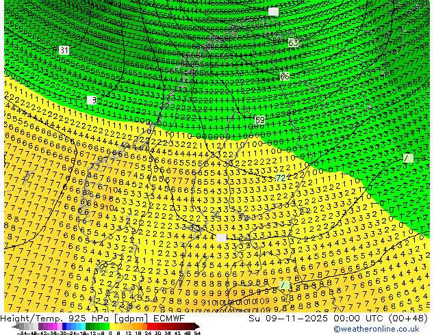The height and width of the screenshot is (335, 434).
Task: Click the orange 18 swatch on the legend
Action: point(140,326)
